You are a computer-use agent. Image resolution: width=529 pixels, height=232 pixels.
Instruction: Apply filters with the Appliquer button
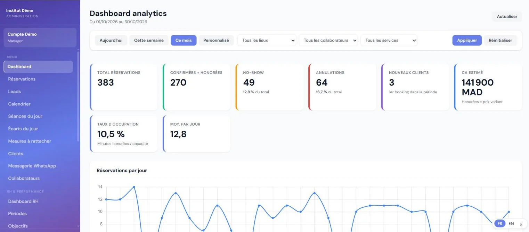(467, 40)
